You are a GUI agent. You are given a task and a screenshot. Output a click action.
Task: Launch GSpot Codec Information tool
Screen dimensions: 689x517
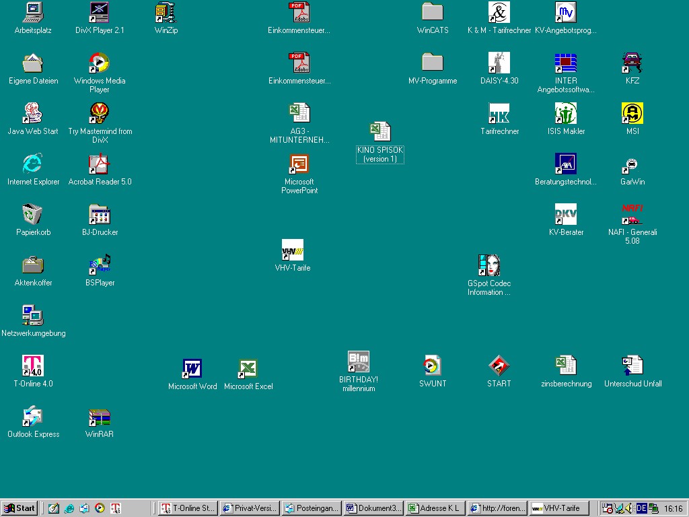click(489, 266)
